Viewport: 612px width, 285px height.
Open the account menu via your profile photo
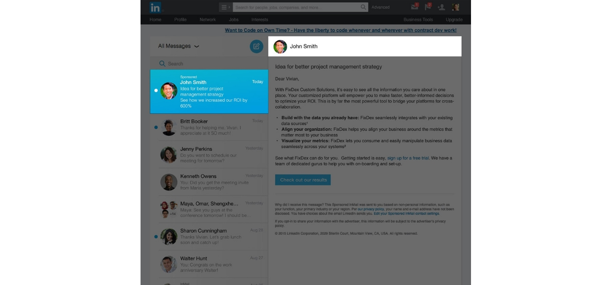455,7
